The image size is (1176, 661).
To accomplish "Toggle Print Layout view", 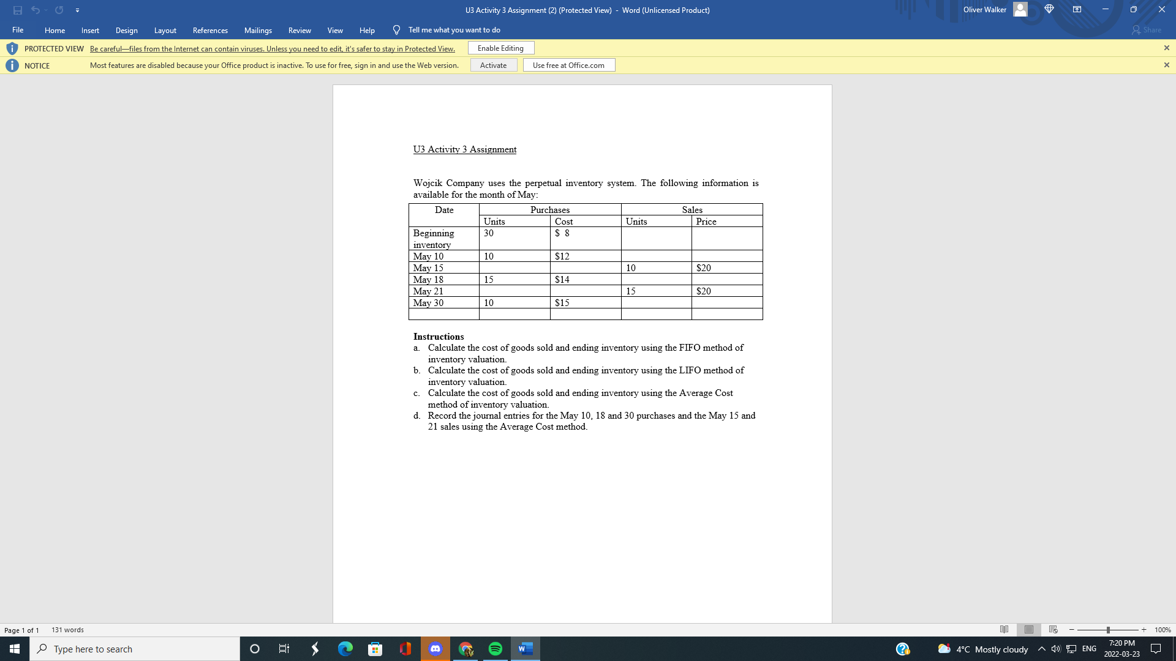I will 1028,629.
